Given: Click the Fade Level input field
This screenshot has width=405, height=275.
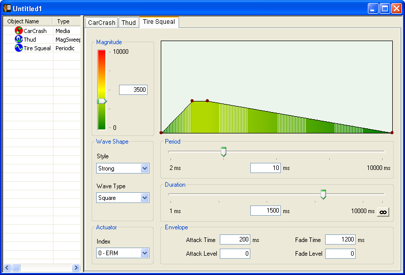Looking at the screenshot, I should click(340, 254).
